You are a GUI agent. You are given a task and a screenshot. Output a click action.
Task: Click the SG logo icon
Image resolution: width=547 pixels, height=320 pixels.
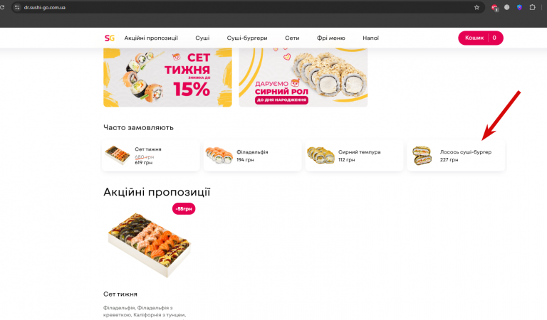click(x=110, y=38)
